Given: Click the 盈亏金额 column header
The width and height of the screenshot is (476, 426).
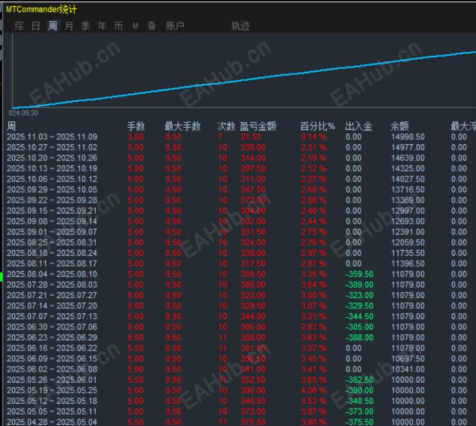Looking at the screenshot, I should [258, 126].
